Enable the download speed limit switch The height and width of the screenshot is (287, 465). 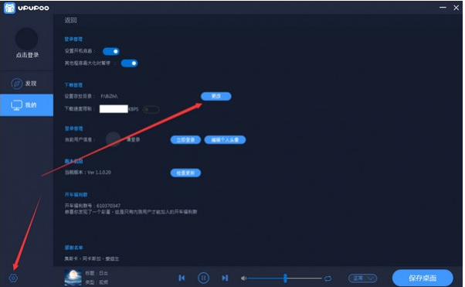[151, 110]
